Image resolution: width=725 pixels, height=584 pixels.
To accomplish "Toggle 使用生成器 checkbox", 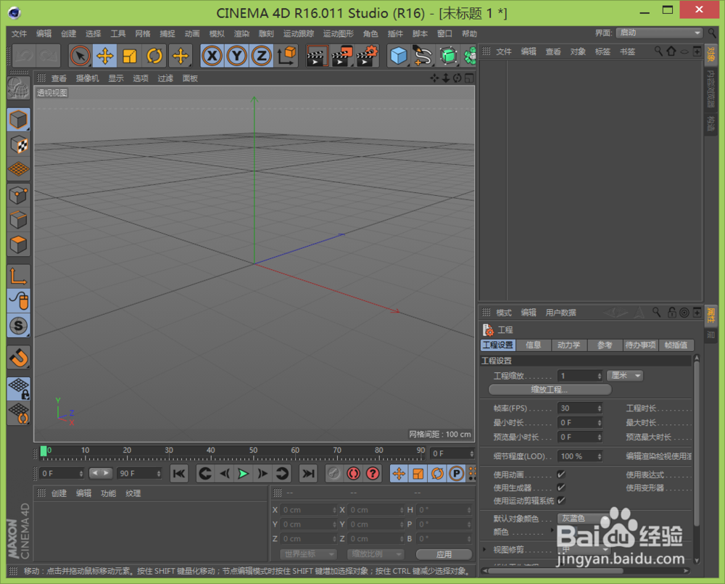I will pyautogui.click(x=561, y=488).
